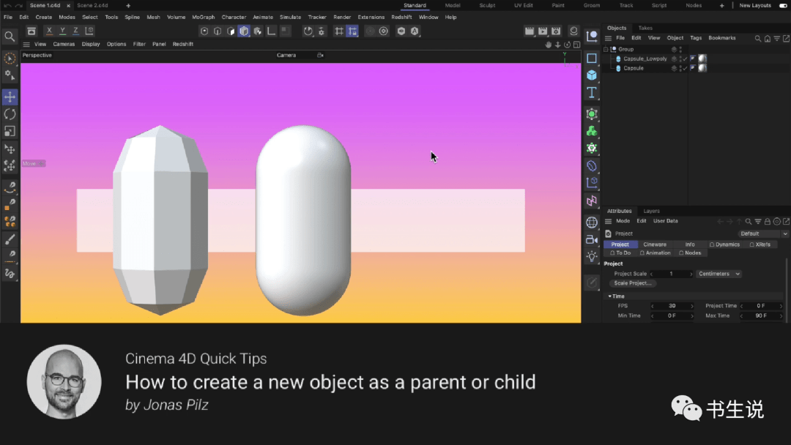Click the Scale Project button
The height and width of the screenshot is (445, 791).
click(x=632, y=283)
